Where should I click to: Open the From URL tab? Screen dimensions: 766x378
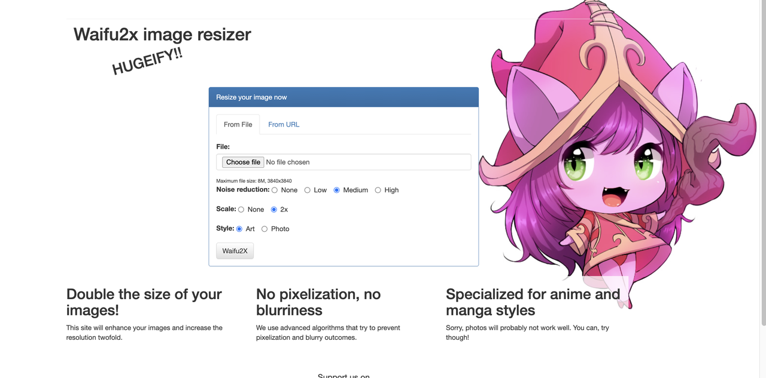pyautogui.click(x=284, y=124)
